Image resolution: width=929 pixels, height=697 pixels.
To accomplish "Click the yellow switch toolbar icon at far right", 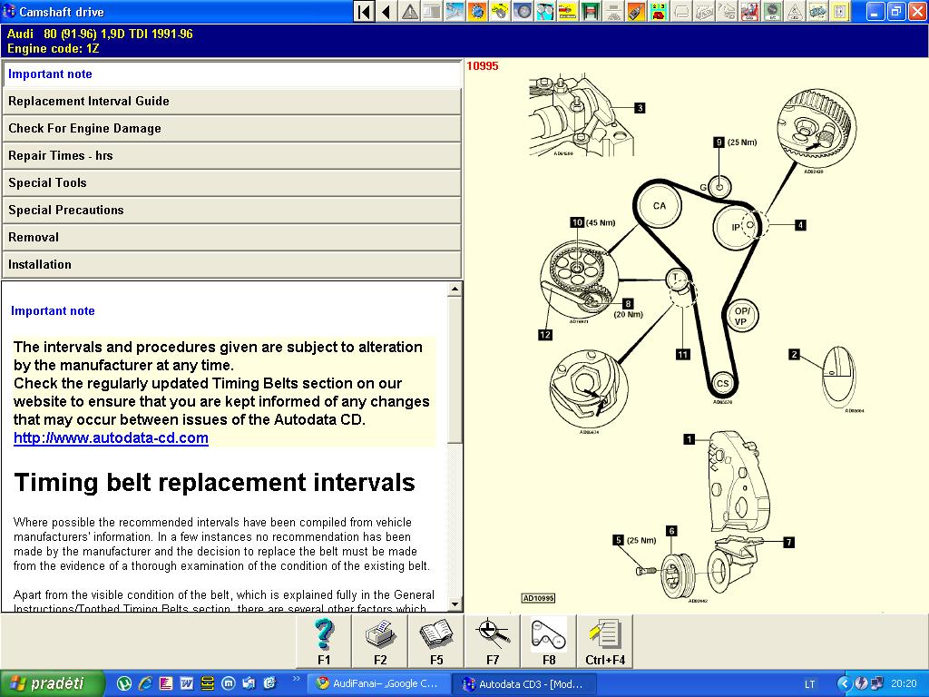I will 839,11.
